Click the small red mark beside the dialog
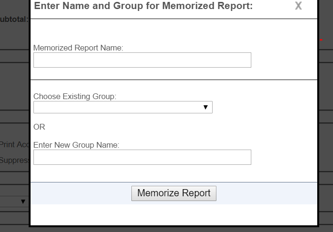The image size is (333, 232). (322, 40)
